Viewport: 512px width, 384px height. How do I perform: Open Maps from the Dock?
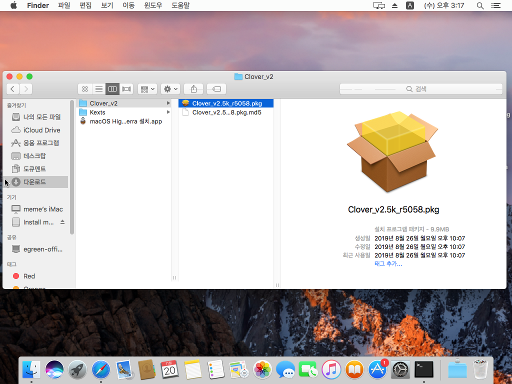click(x=239, y=369)
